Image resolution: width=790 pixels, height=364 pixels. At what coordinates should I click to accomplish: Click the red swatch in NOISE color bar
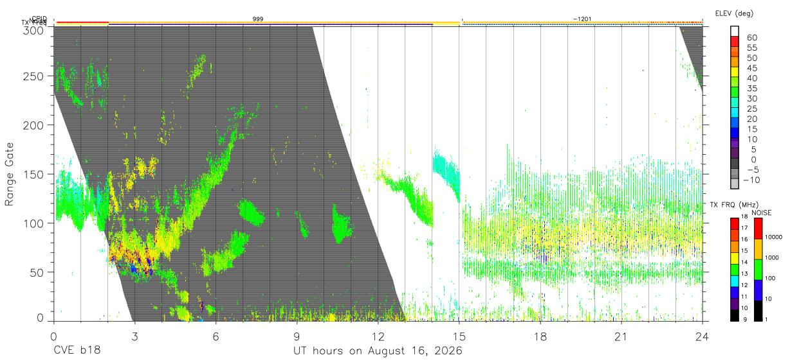[x=758, y=229]
